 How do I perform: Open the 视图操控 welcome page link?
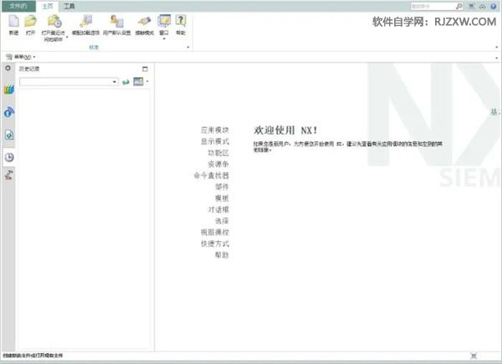[x=214, y=232]
